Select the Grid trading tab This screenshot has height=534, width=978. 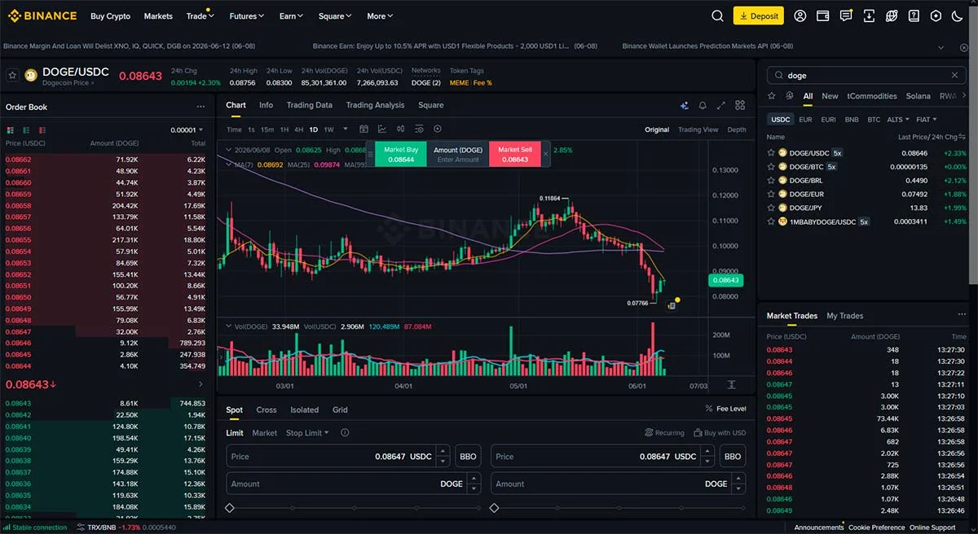click(340, 410)
